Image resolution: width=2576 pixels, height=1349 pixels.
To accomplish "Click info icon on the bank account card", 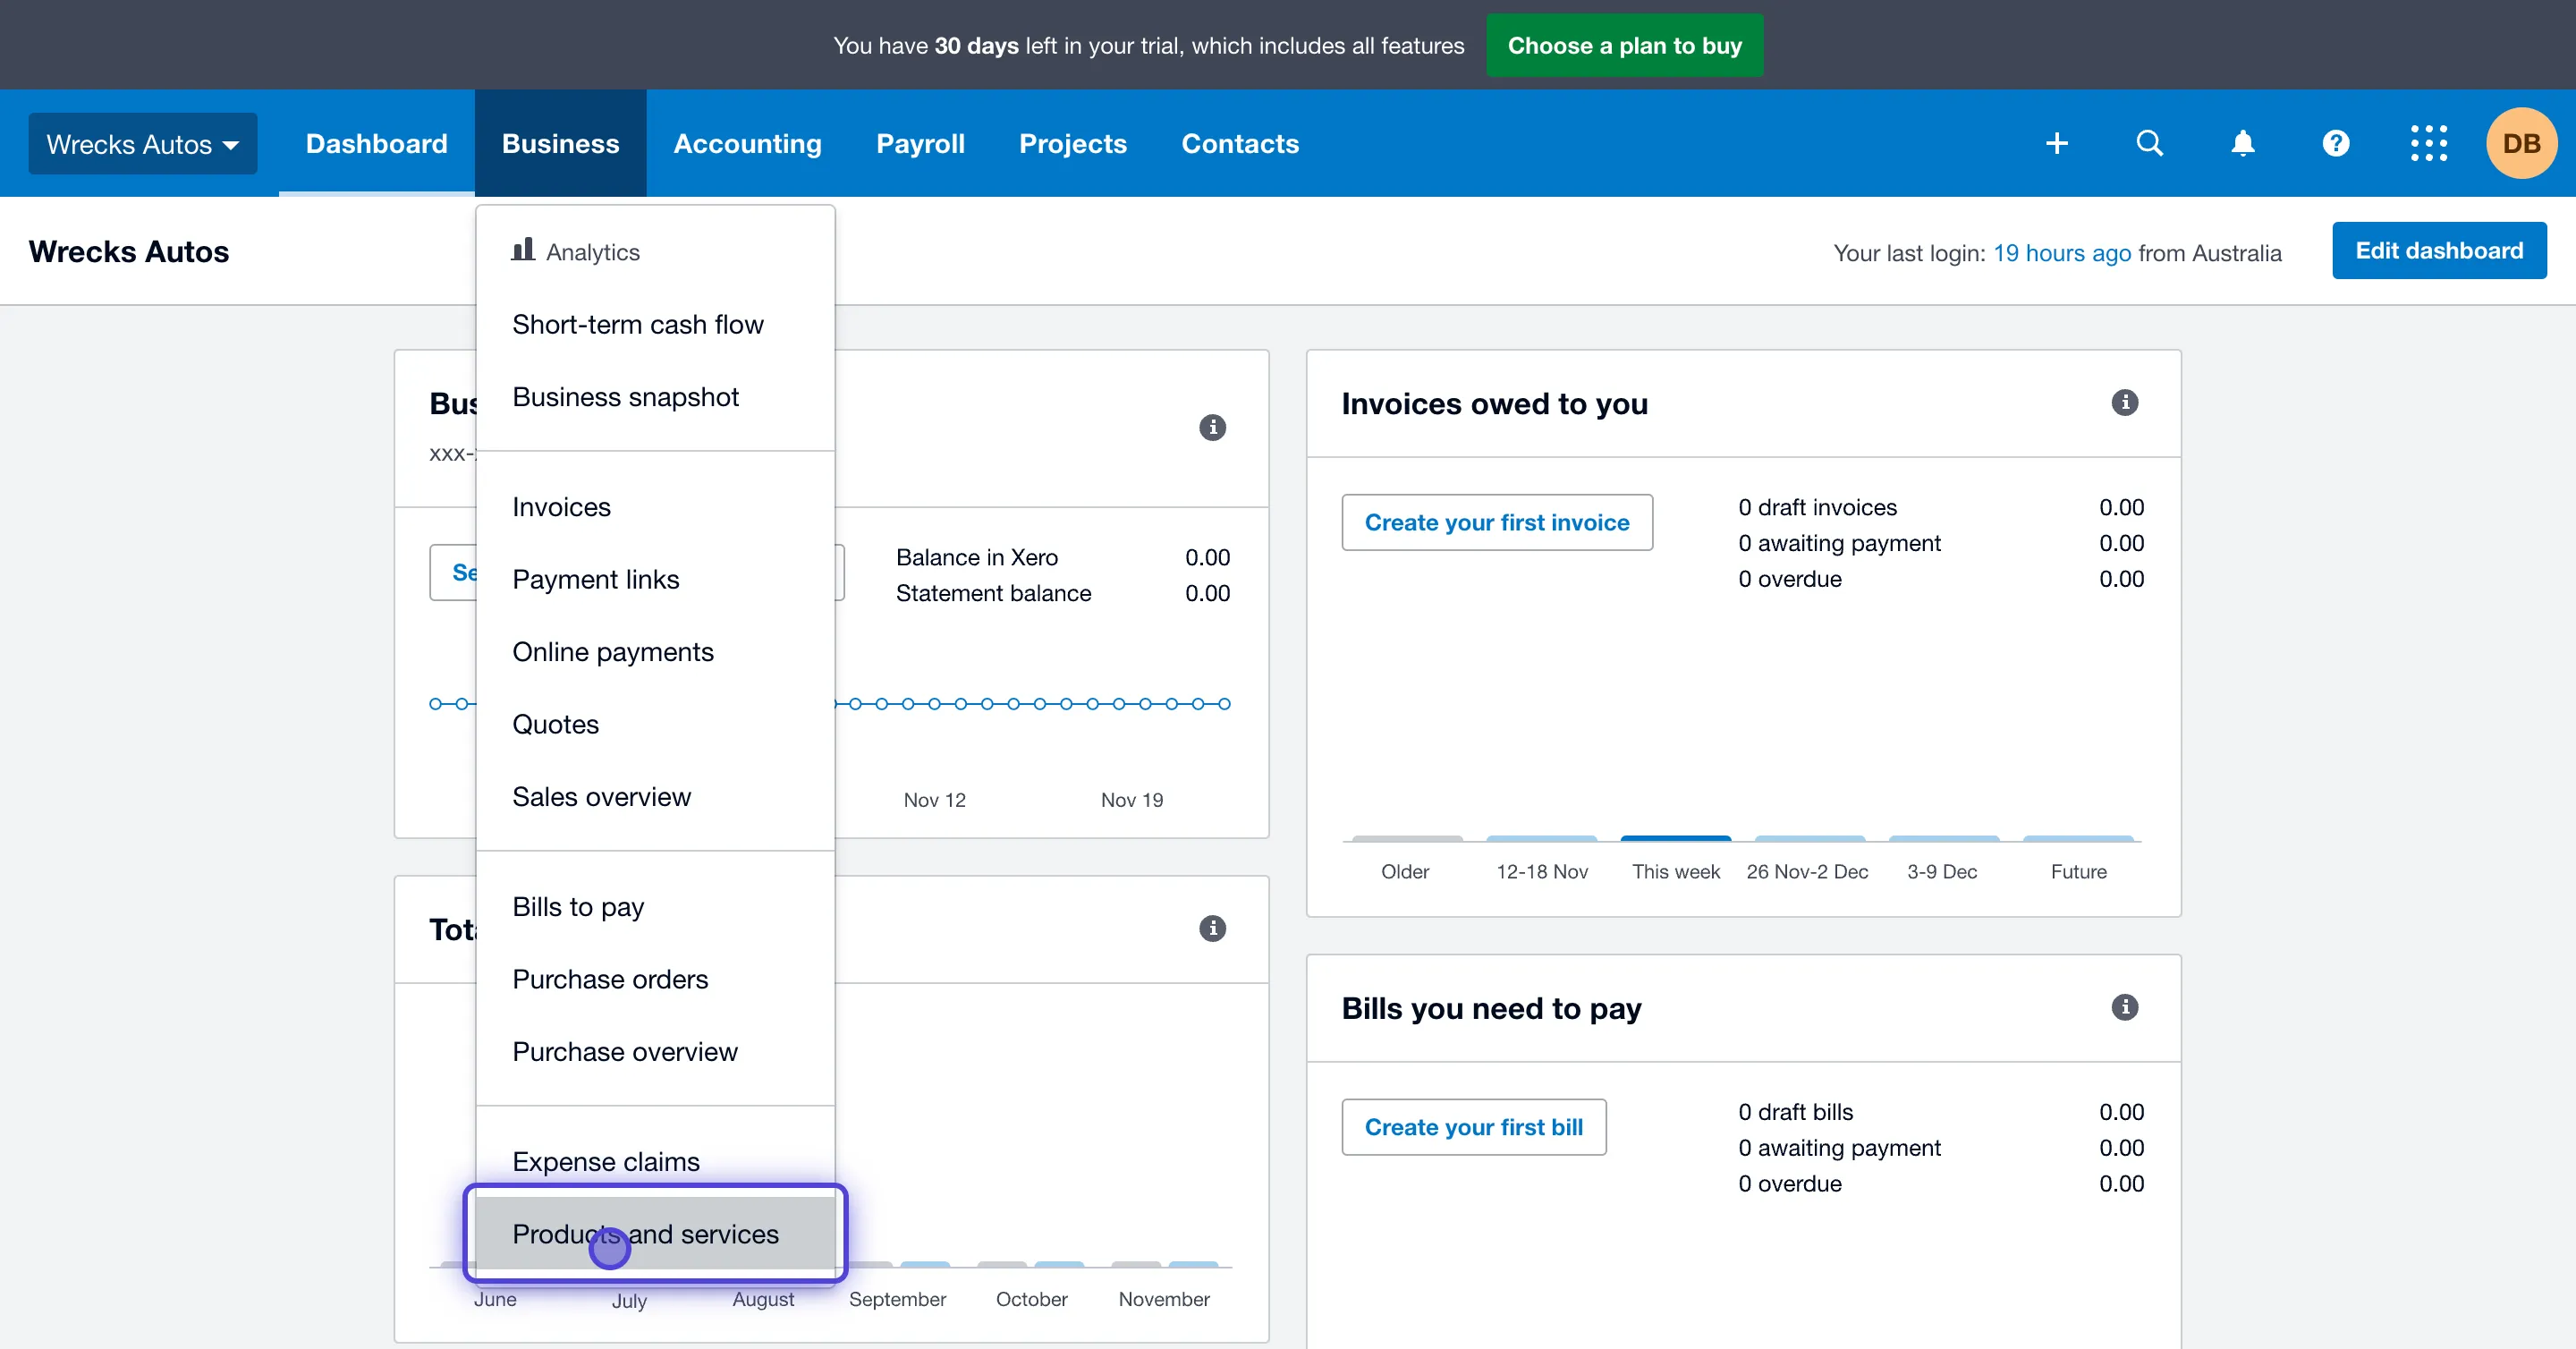I will [x=1212, y=427].
